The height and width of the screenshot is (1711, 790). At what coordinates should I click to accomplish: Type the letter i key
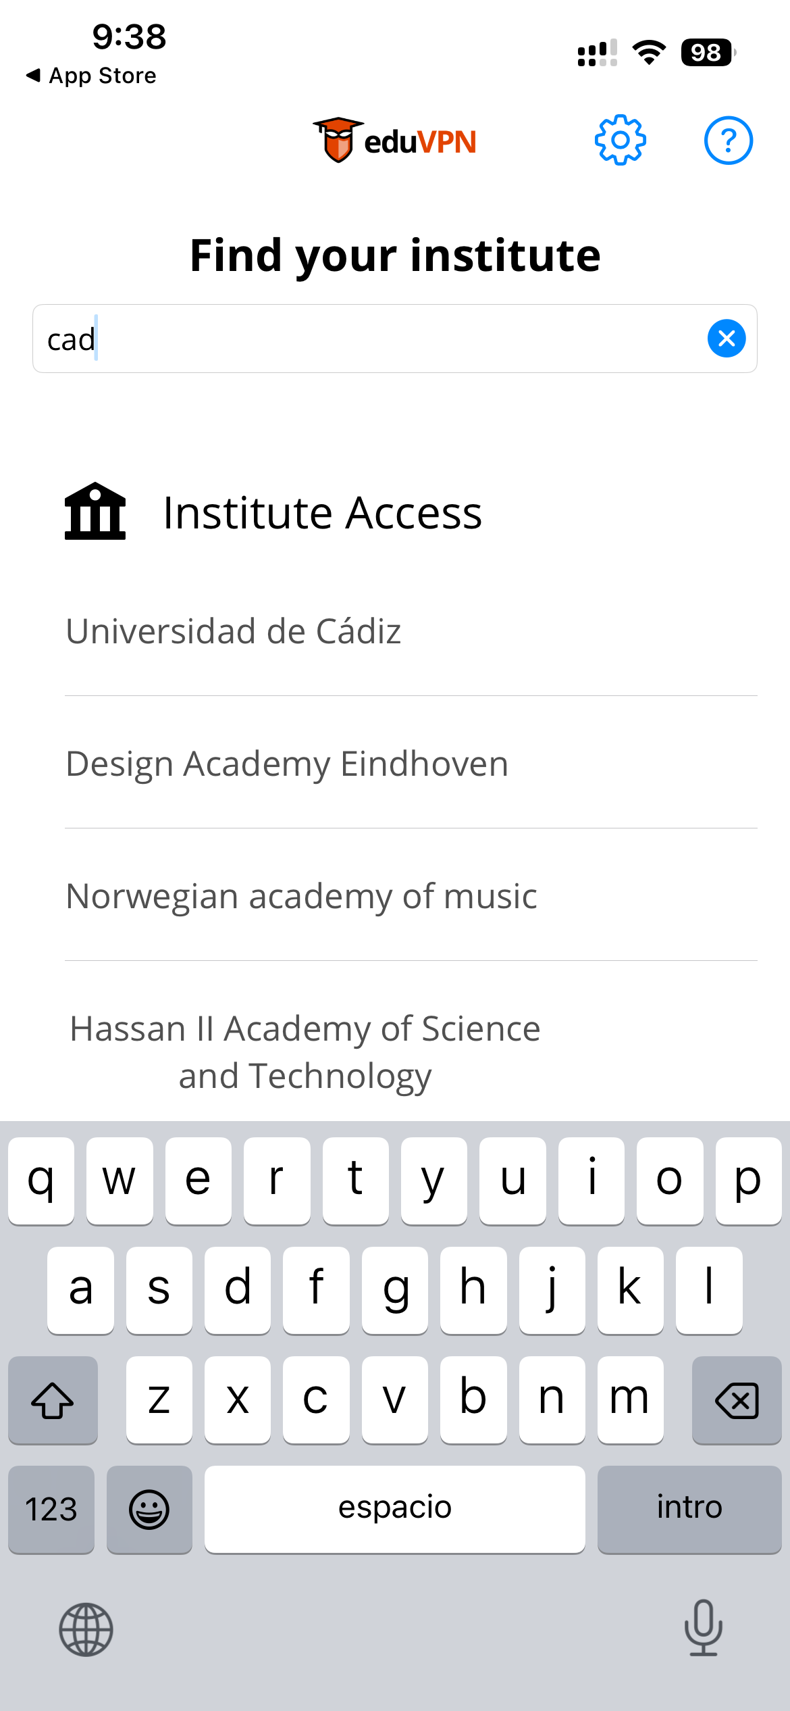[x=591, y=1181]
